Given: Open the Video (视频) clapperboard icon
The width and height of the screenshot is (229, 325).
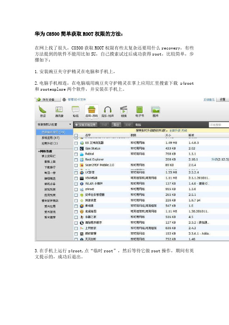Looking at the screenshot, I should point(124,109).
